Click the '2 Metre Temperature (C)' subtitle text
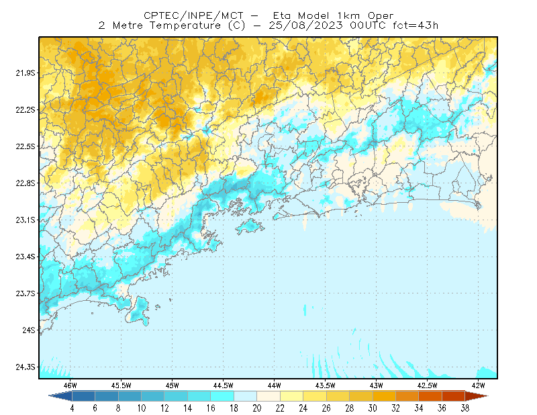Screen dimensions: 537x415 tap(172, 26)
